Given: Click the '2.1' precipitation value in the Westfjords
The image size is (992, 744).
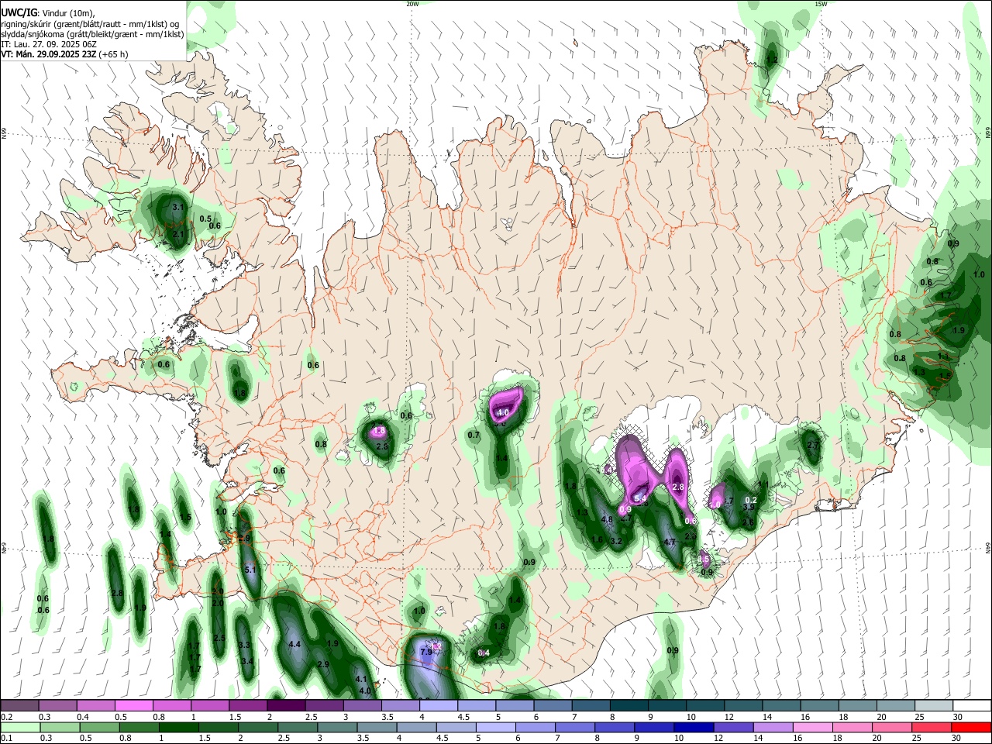Looking at the screenshot, I should (x=178, y=234).
